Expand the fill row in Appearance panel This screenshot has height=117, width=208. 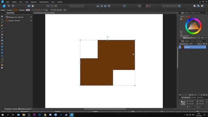tap(5, 20)
